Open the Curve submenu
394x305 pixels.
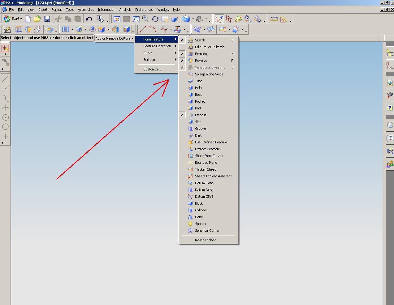148,53
